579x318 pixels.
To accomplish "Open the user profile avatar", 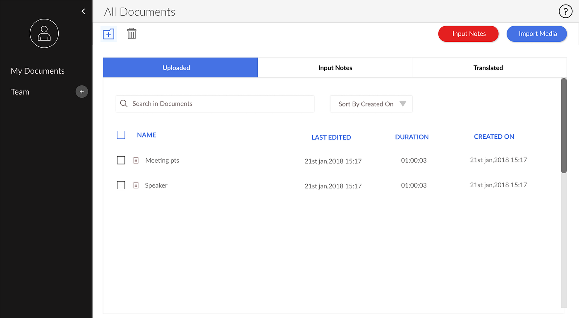I will (44, 34).
